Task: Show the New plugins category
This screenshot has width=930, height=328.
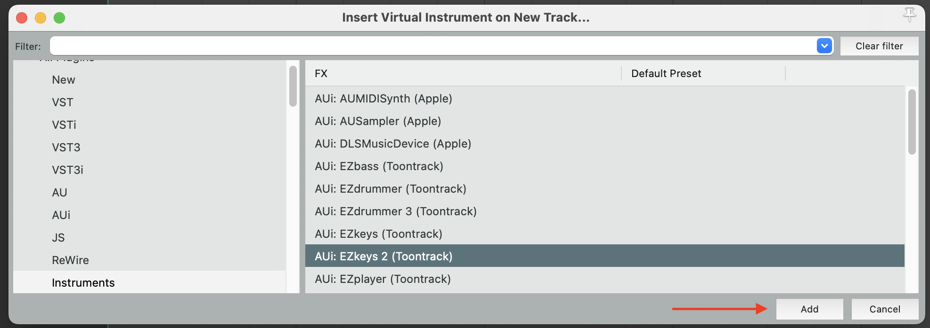Action: [64, 80]
